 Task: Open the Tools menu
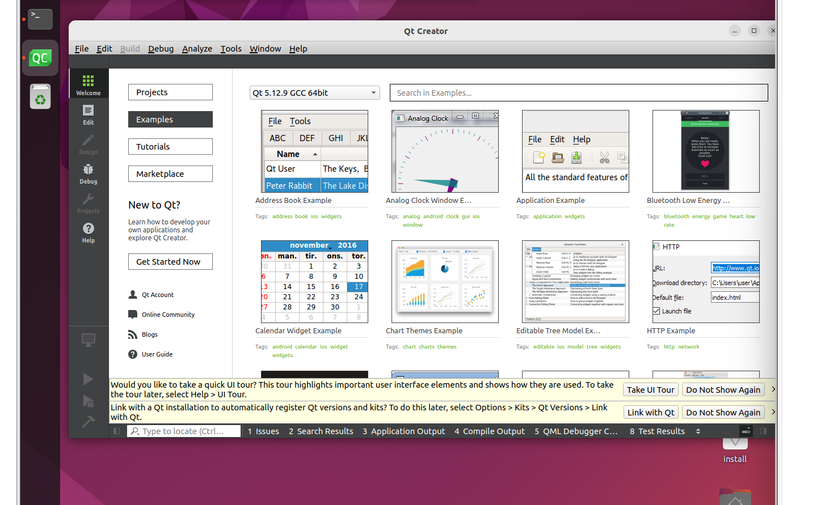point(230,49)
